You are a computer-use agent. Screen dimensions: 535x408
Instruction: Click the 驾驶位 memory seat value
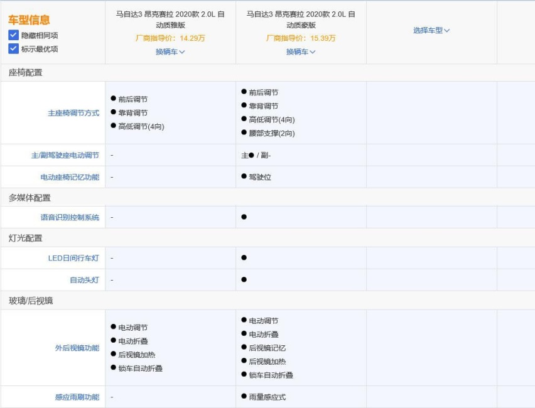260,177
